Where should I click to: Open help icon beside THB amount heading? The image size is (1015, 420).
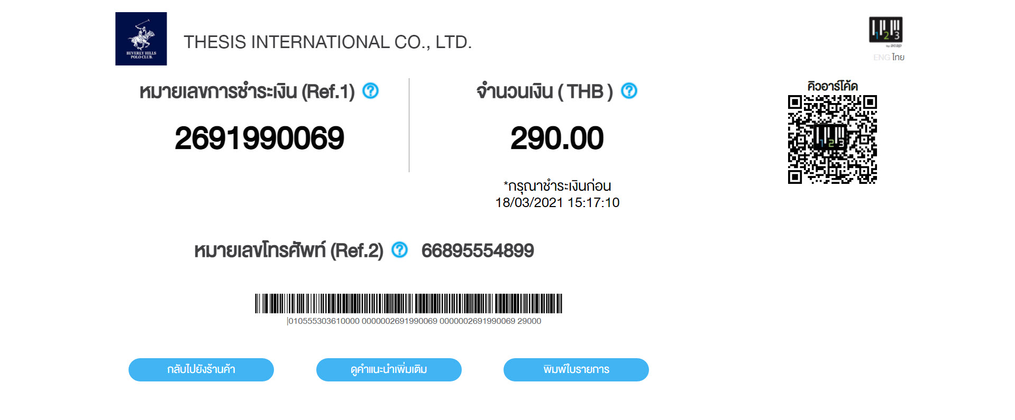pyautogui.click(x=628, y=91)
